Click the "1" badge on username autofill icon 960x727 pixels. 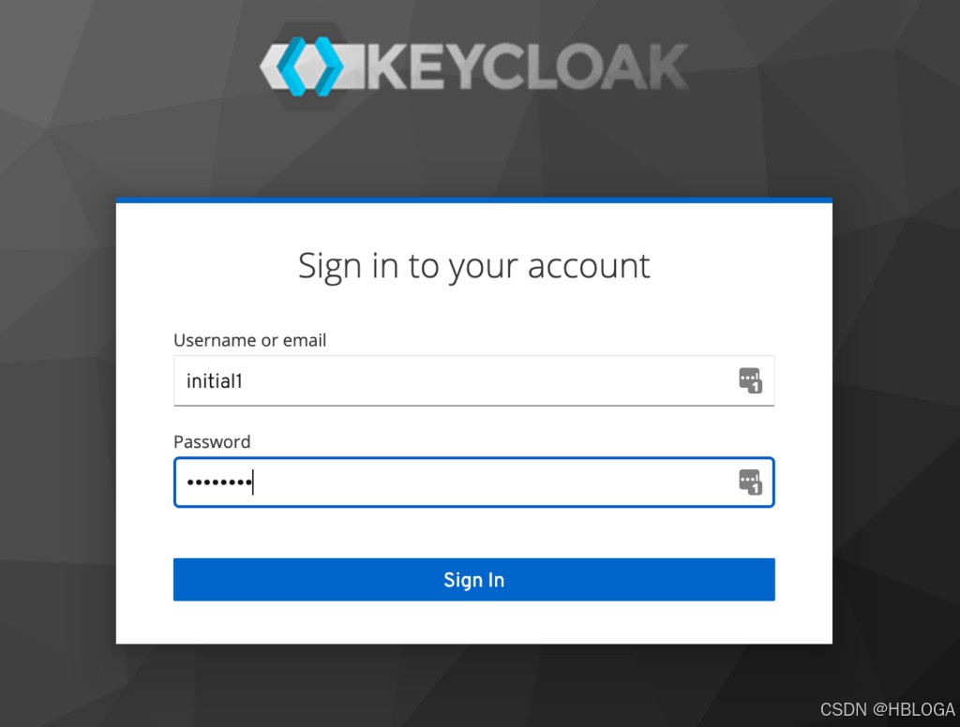coord(755,386)
